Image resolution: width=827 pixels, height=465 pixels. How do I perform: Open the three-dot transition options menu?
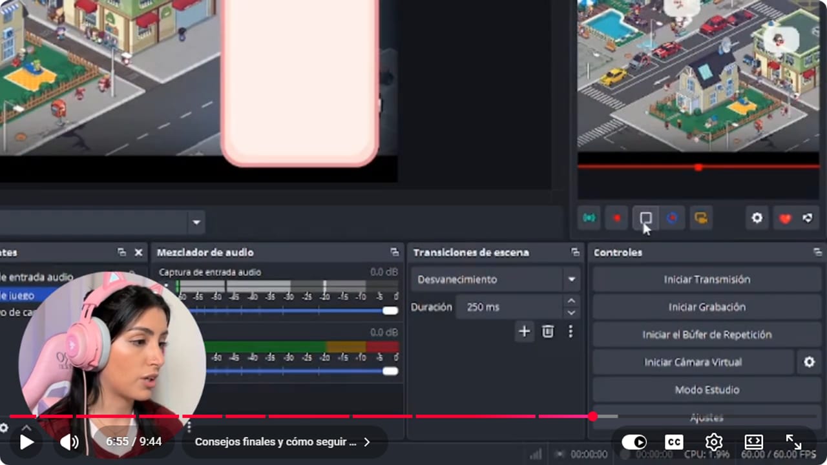tap(571, 331)
